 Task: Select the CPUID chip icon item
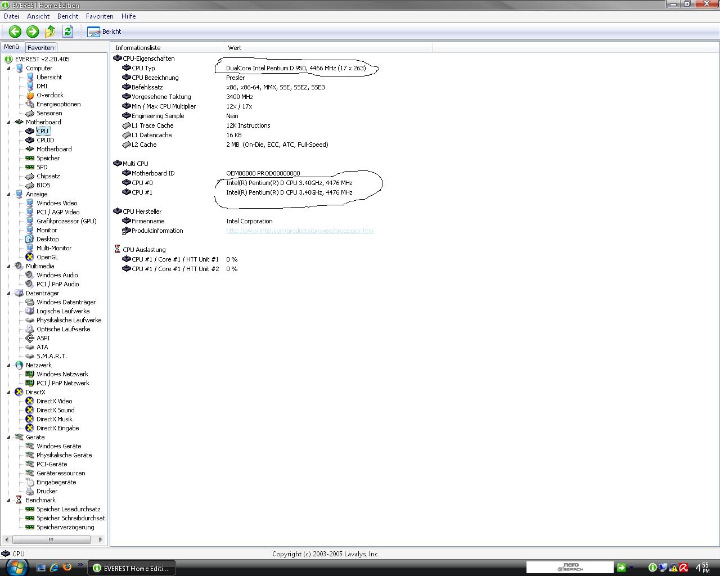coord(40,140)
